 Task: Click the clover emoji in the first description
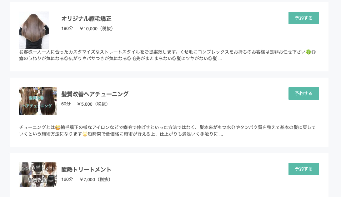click(x=308, y=52)
